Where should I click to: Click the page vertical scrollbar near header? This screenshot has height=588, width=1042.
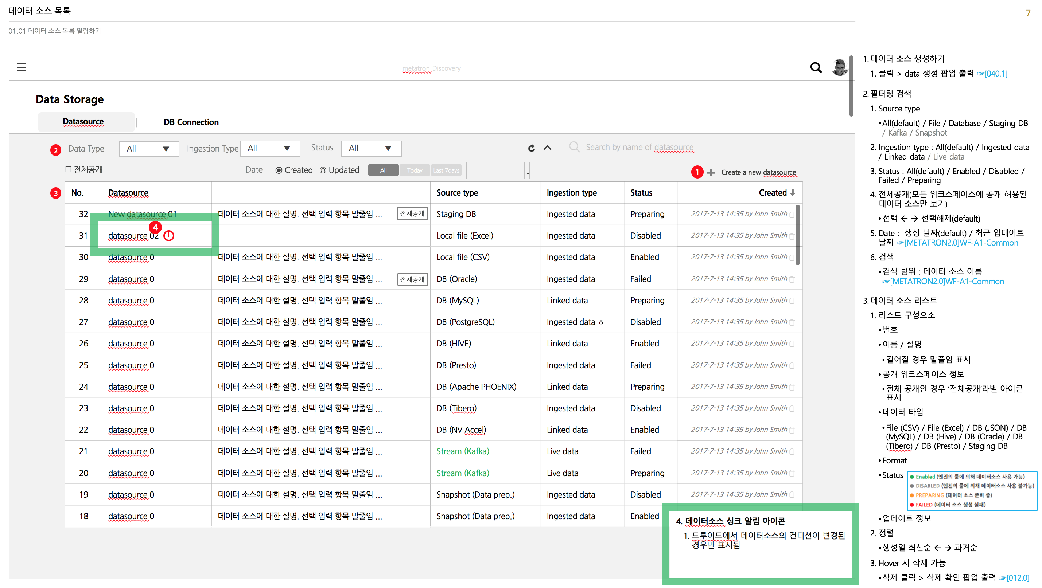tap(851, 86)
